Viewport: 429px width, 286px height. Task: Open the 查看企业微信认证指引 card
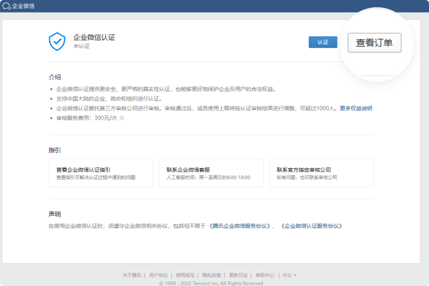point(101,173)
